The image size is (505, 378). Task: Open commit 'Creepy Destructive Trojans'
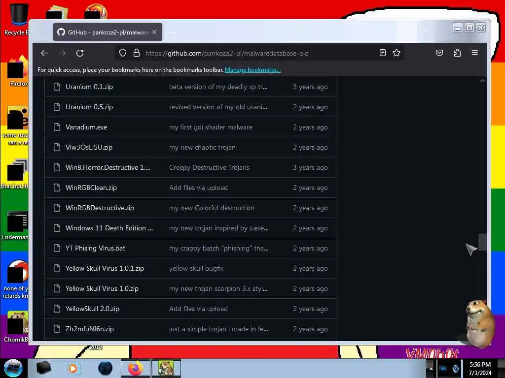click(209, 167)
